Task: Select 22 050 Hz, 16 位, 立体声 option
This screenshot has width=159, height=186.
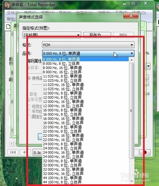Action: click(x=85, y=140)
